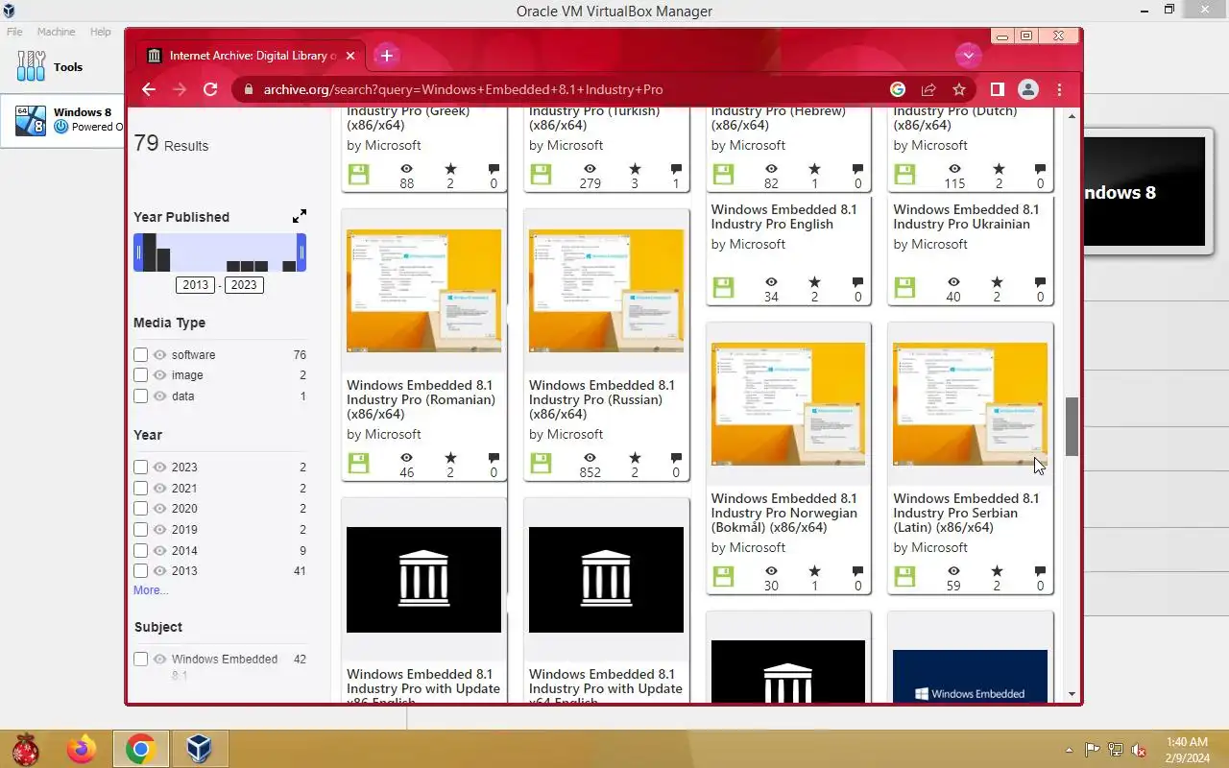Check the software media type
Screen dimensions: 1229x768
click(141, 355)
